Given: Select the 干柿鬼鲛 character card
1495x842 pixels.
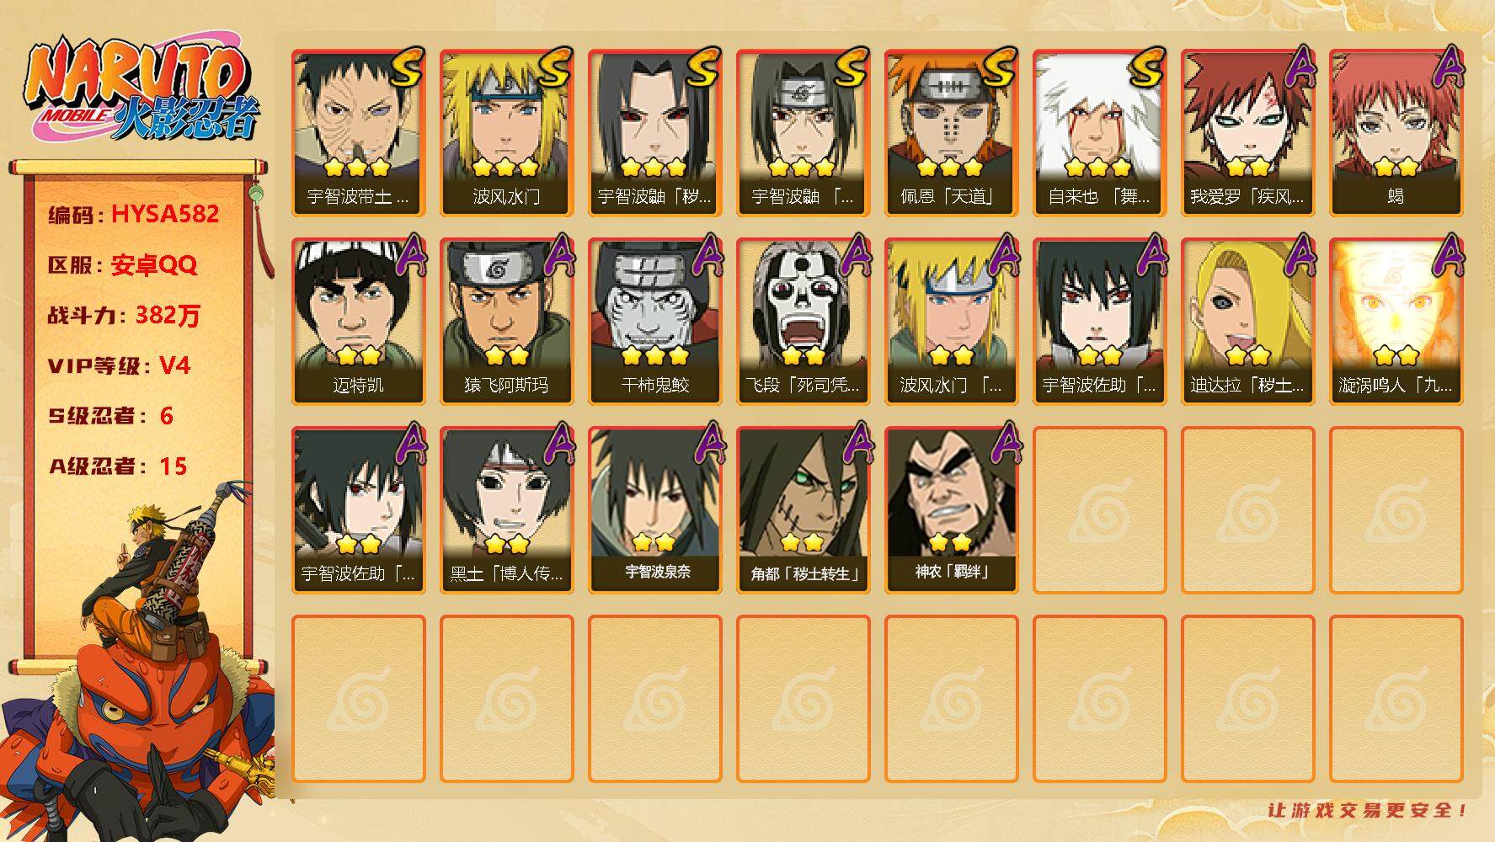Looking at the screenshot, I should (654, 321).
